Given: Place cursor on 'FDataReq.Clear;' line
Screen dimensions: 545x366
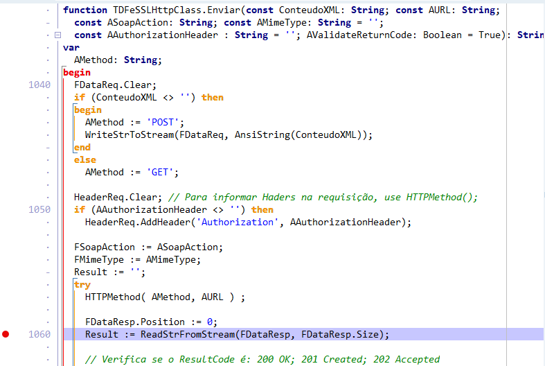Looking at the screenshot, I should click(x=115, y=85).
